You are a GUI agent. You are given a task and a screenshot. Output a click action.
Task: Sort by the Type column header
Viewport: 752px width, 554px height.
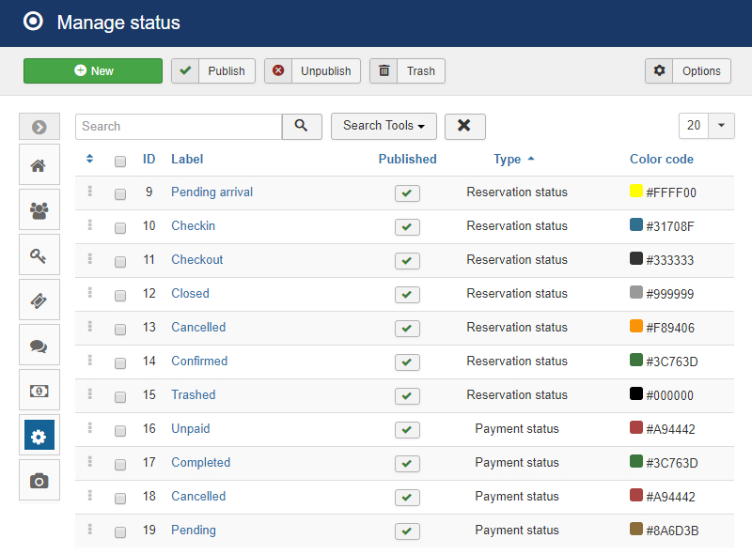point(509,159)
